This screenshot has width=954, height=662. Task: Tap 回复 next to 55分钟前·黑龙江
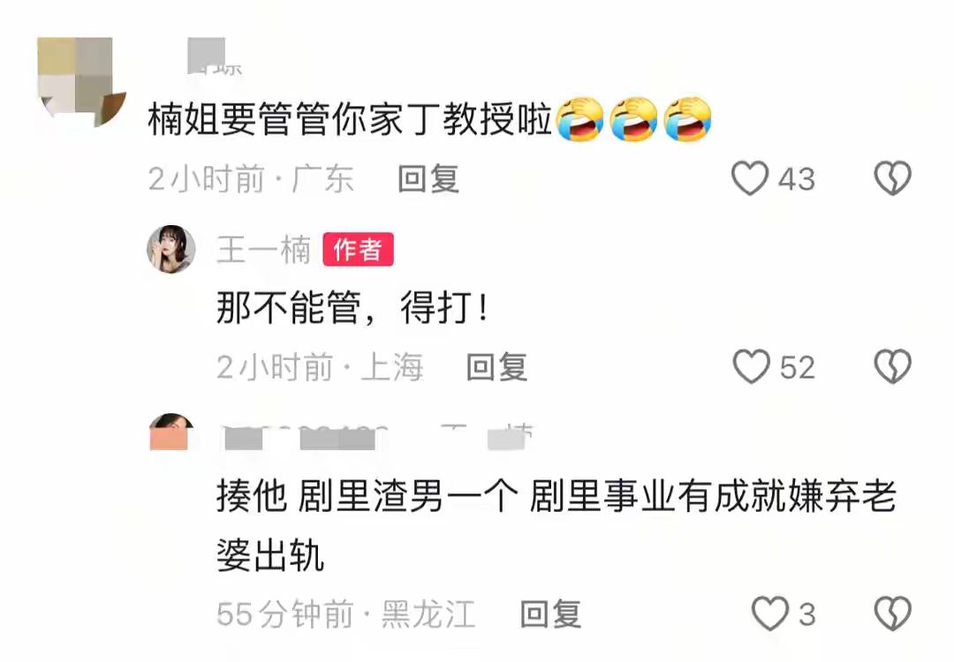(x=550, y=614)
